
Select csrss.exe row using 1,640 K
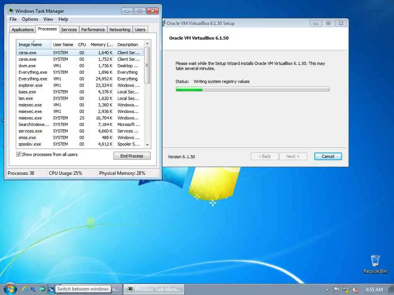tap(80, 53)
